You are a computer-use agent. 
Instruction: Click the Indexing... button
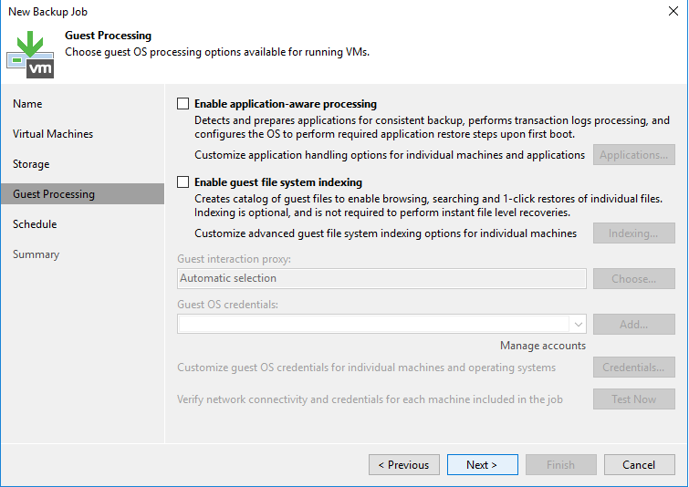[x=633, y=233]
